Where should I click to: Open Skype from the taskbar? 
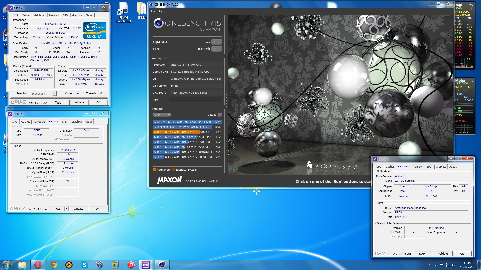(84, 265)
